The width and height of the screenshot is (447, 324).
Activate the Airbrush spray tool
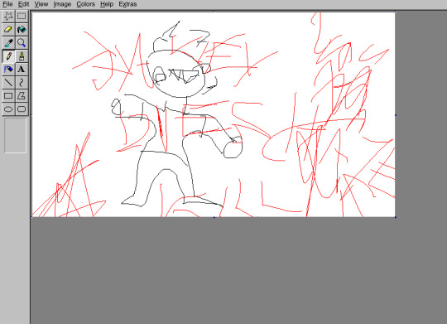8,69
